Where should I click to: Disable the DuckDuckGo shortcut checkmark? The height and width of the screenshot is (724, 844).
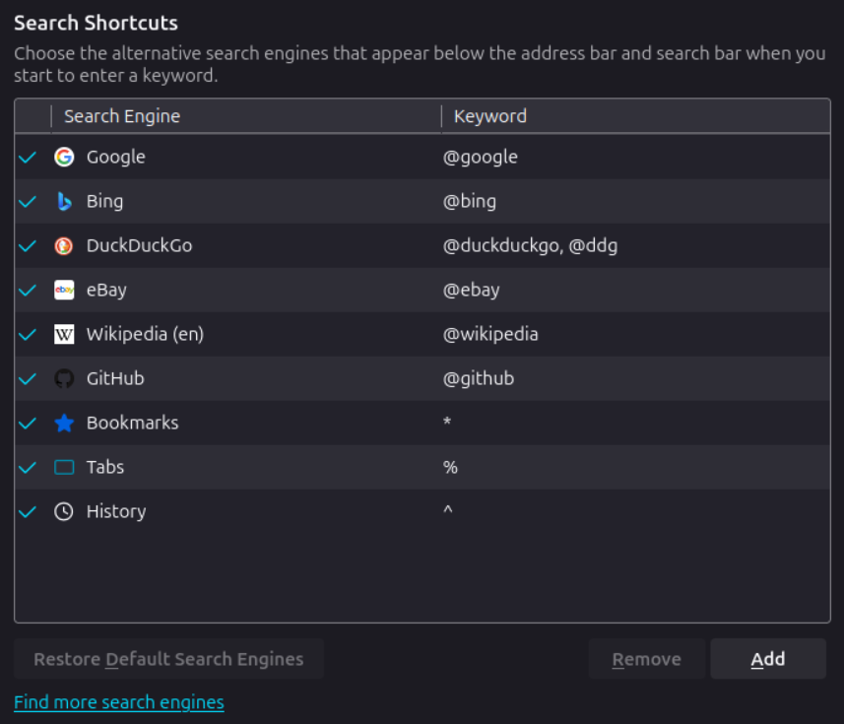(28, 245)
